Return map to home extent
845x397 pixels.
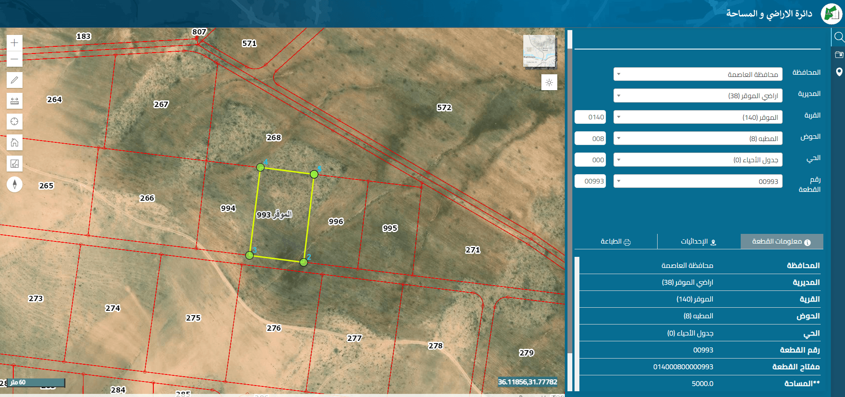point(15,142)
